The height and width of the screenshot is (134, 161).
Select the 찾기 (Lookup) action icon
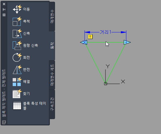(x=17, y=94)
